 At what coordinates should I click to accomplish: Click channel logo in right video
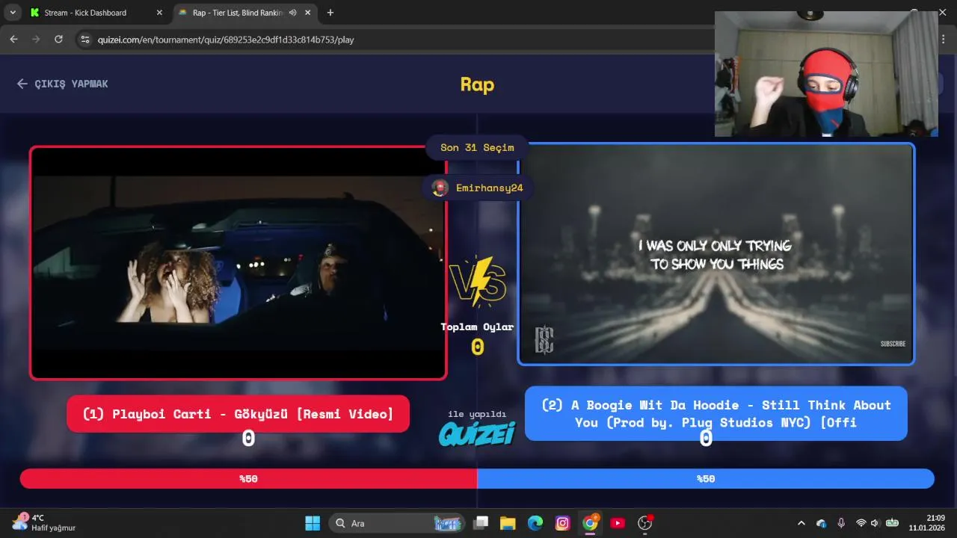tap(544, 340)
